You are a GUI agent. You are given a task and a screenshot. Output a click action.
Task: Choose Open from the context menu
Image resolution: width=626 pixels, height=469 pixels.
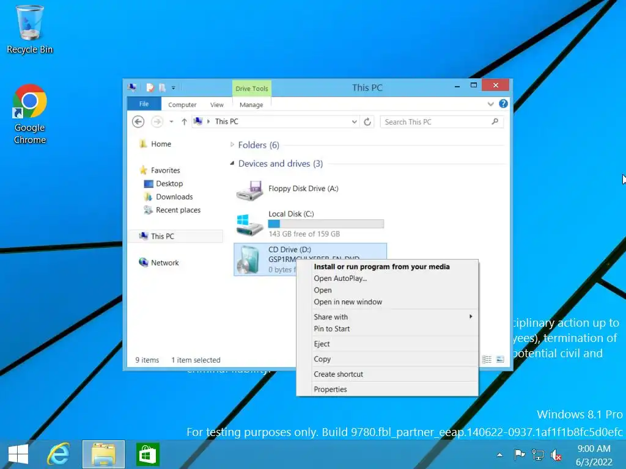click(x=323, y=290)
